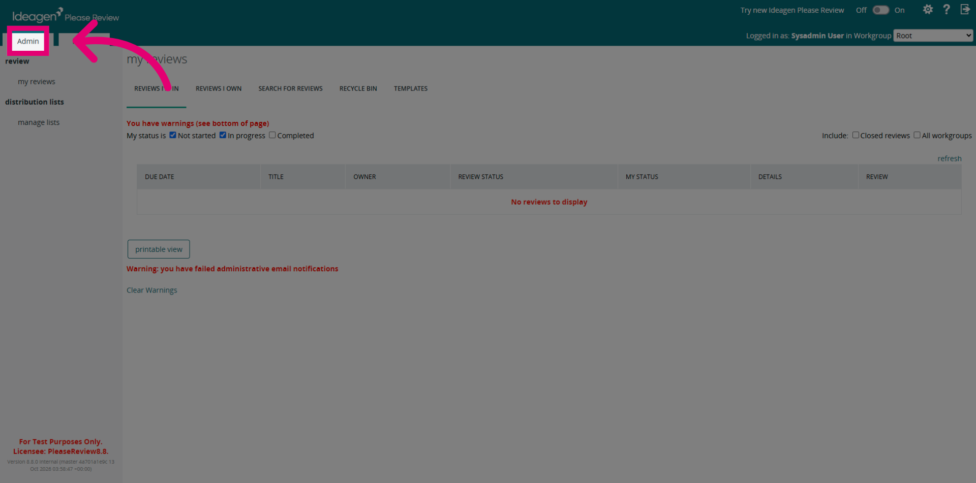Click the distribution lists sidebar heading
Screen dimensions: 976x483
click(x=35, y=102)
